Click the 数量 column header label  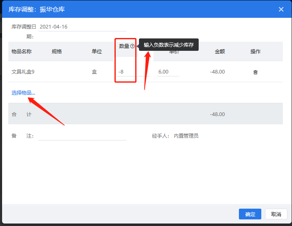(124, 46)
